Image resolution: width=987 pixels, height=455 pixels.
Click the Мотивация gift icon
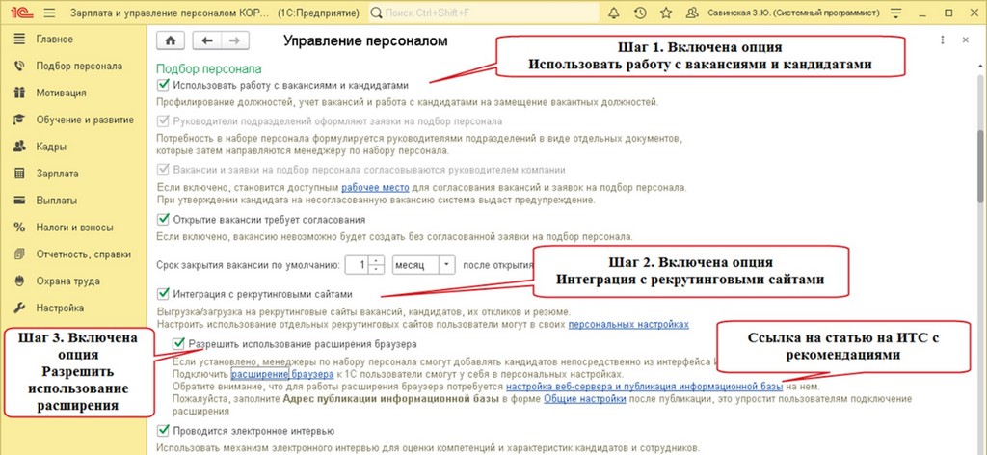[19, 93]
